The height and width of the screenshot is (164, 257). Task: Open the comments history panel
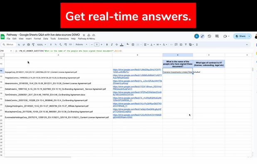tap(217, 36)
